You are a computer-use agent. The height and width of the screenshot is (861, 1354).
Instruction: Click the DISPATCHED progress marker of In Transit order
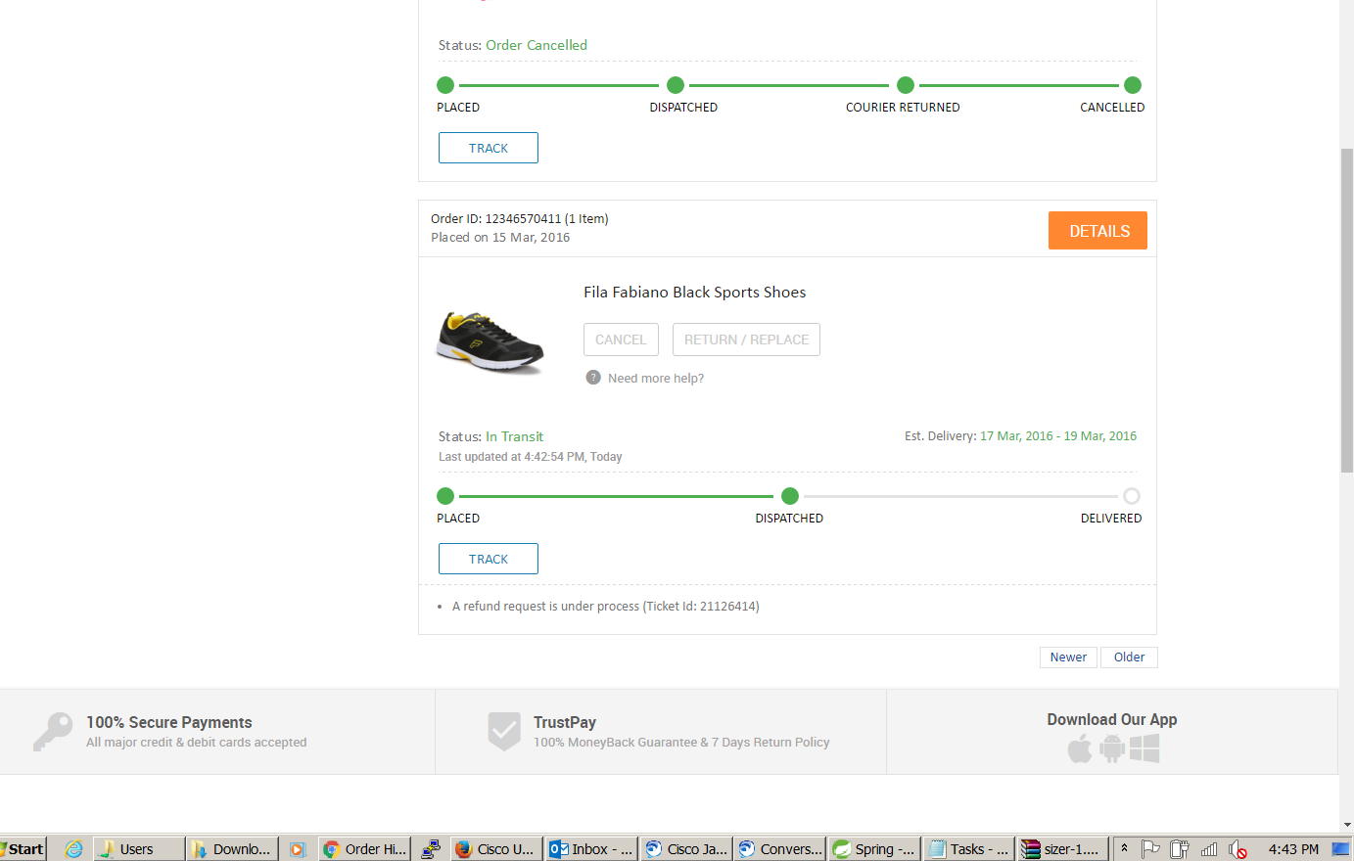(790, 496)
